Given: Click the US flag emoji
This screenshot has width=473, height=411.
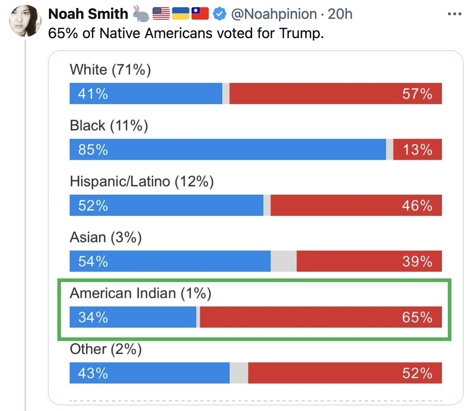Looking at the screenshot, I should click(x=161, y=14).
